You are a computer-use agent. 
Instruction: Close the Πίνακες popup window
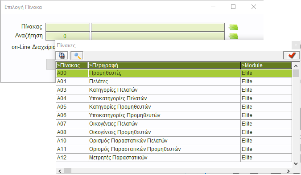pos(296,45)
